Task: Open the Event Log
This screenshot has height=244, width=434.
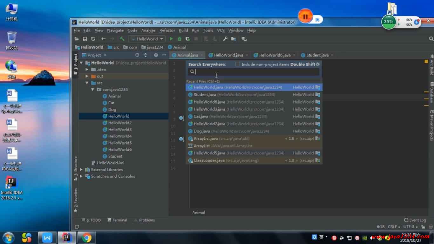Action: (415, 220)
